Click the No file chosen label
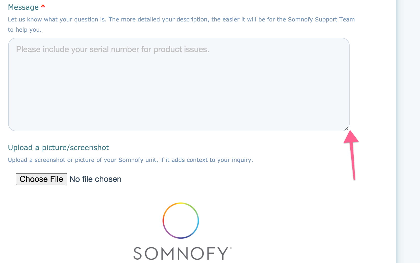 [x=95, y=179]
